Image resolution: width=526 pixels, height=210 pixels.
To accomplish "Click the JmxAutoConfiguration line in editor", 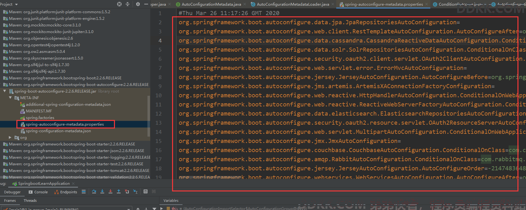I will (290, 141).
